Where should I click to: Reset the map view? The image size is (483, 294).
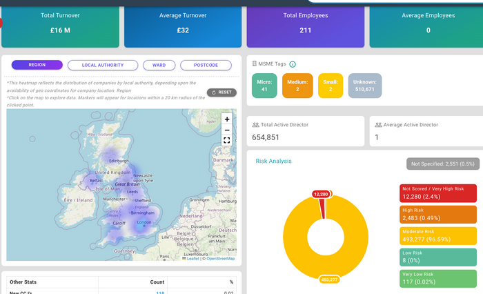click(221, 92)
